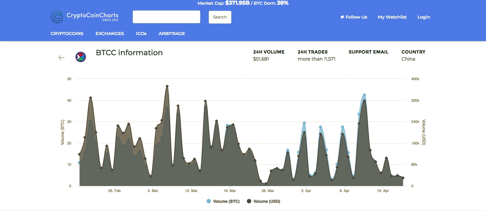Image resolution: width=486 pixels, height=222 pixels.
Task: Open the CRYPTOCOINS menu item
Action: click(x=67, y=34)
